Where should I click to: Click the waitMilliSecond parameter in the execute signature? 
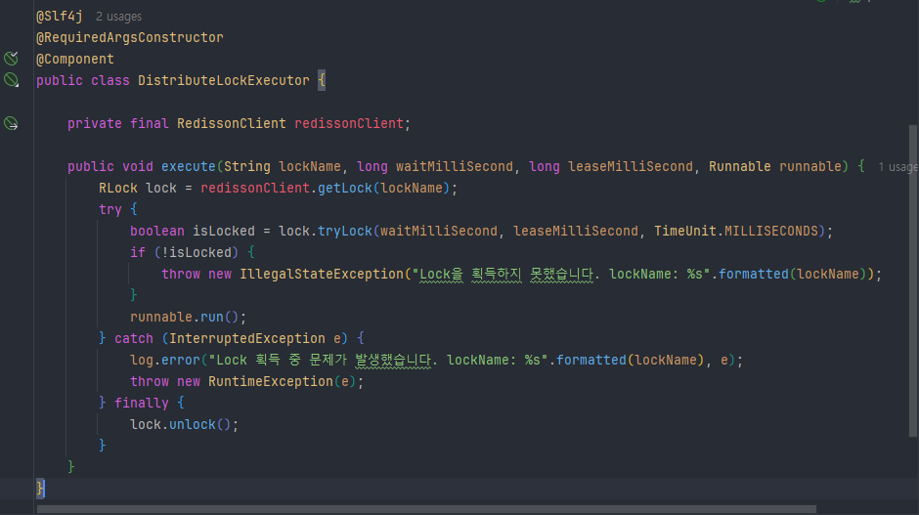point(455,166)
